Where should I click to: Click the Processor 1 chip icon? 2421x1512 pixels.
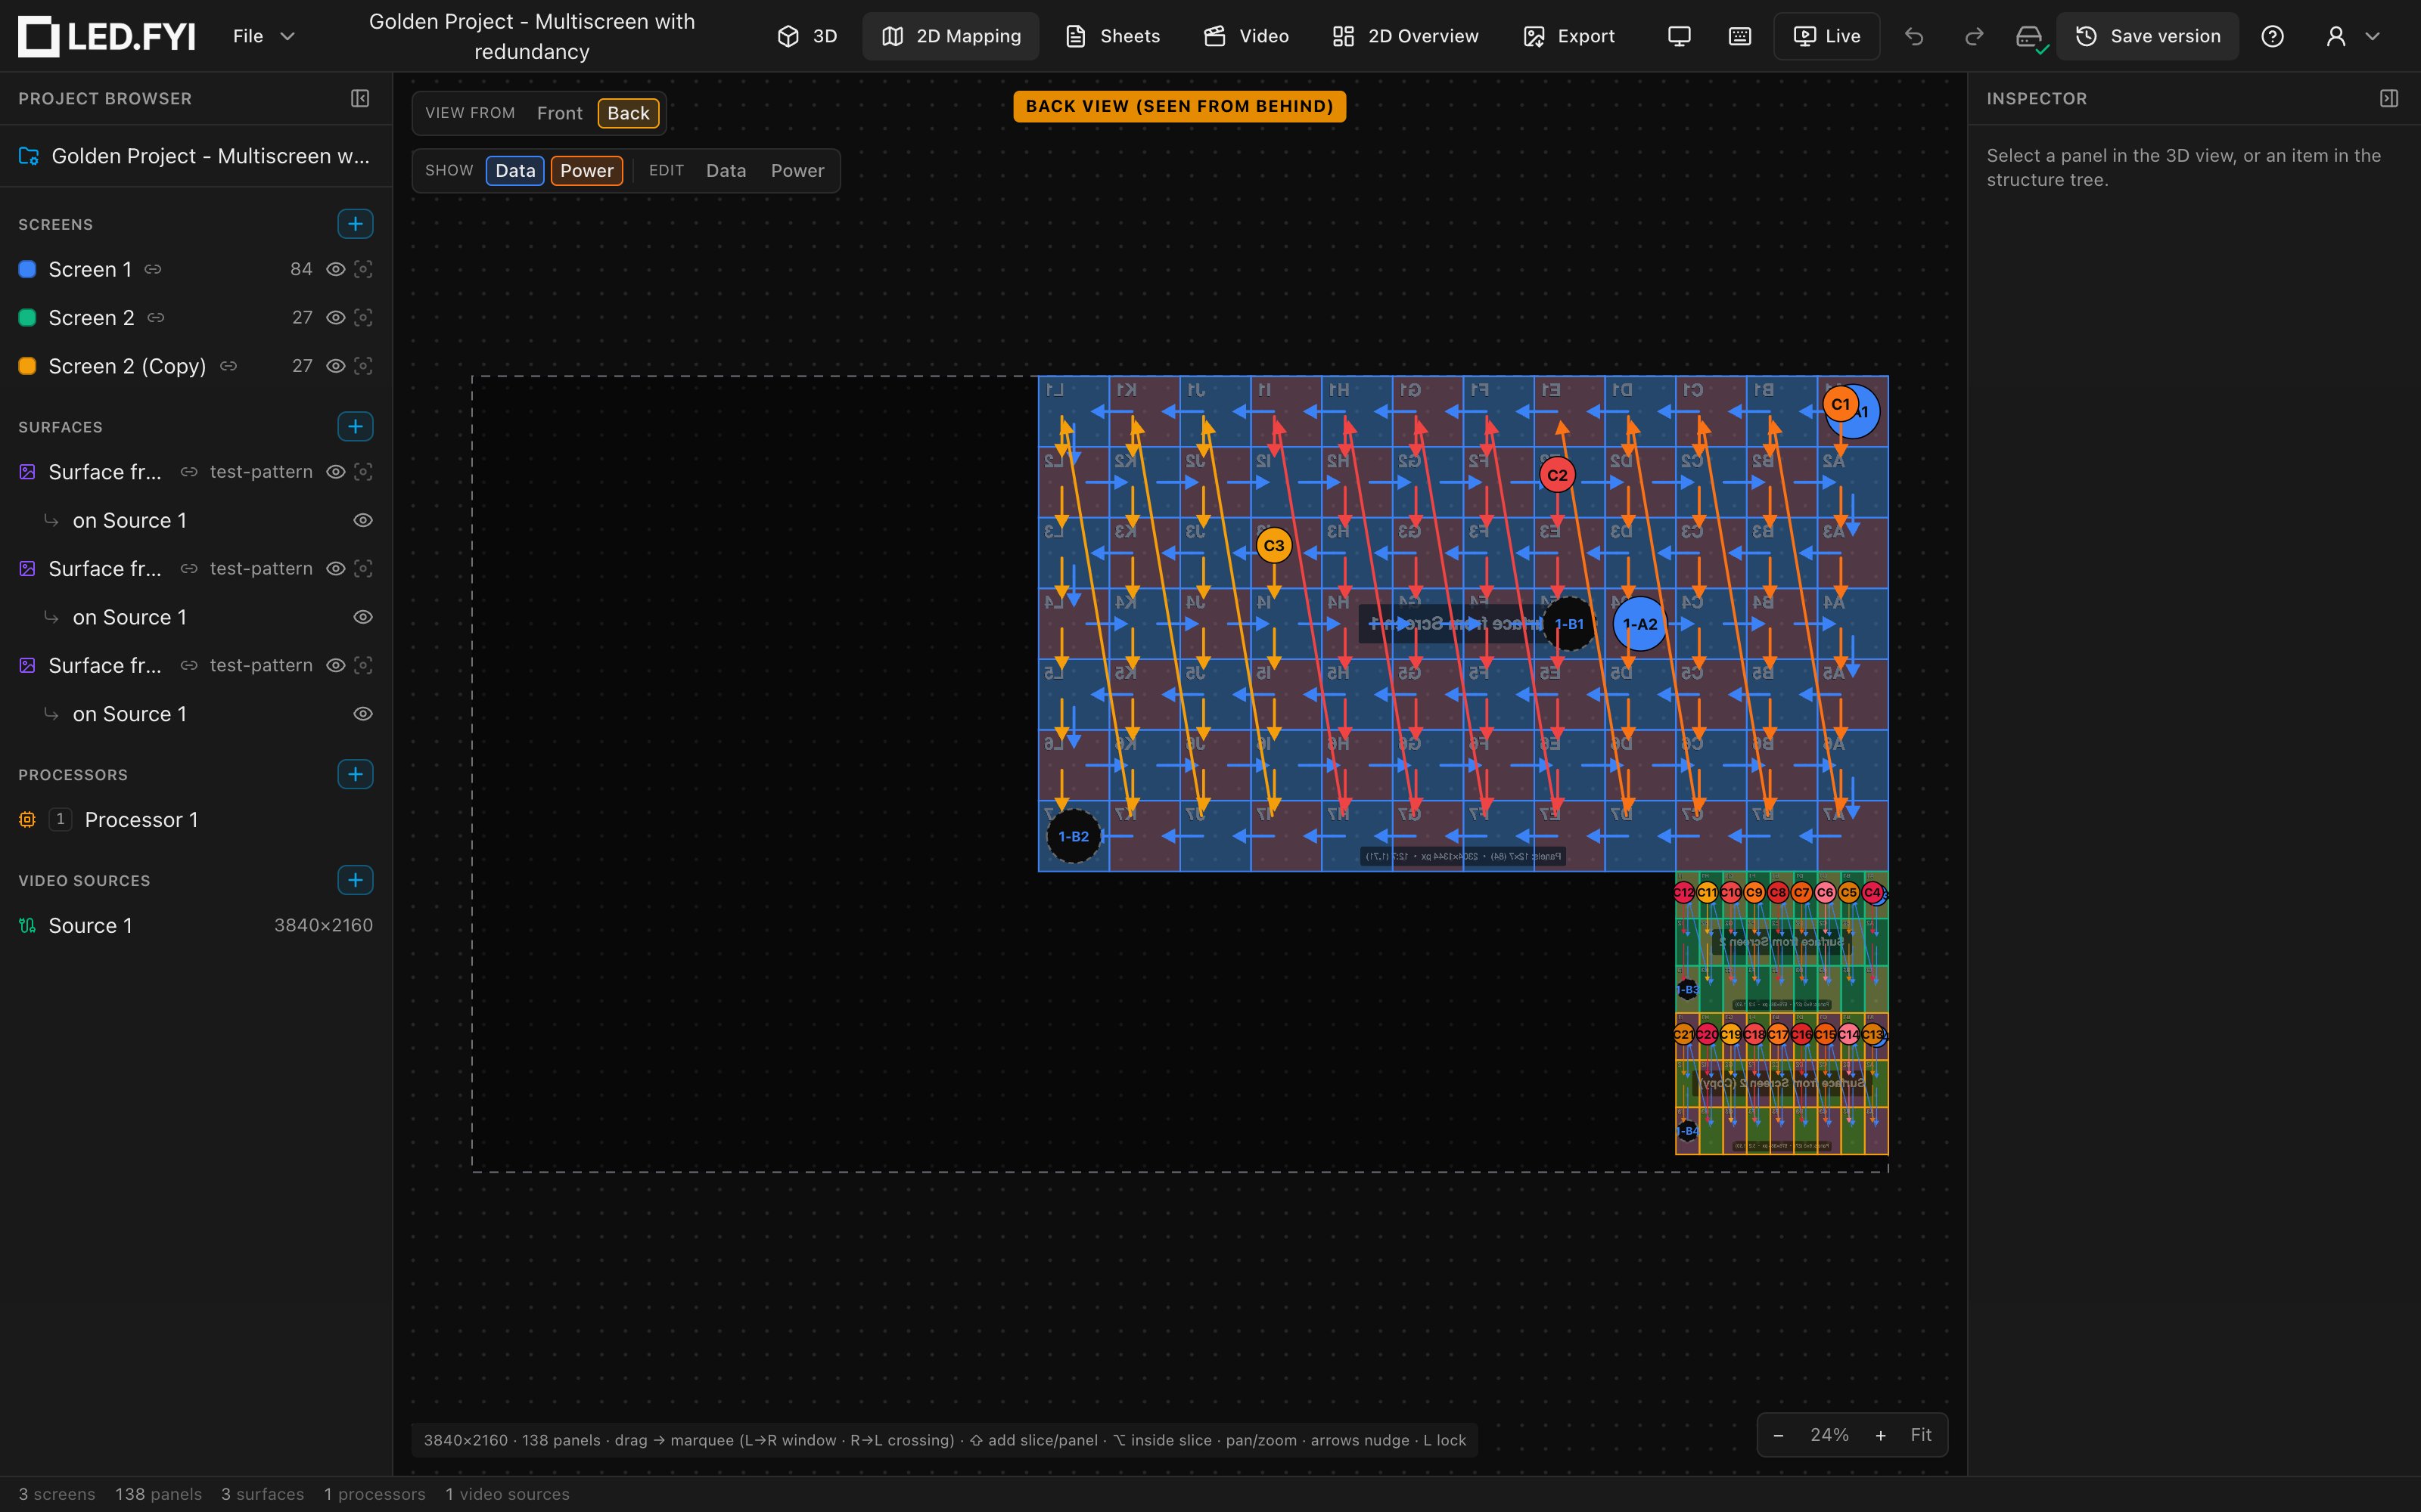(x=27, y=820)
